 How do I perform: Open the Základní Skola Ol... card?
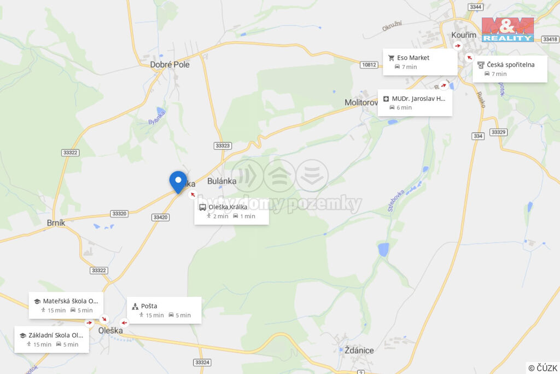52,340
